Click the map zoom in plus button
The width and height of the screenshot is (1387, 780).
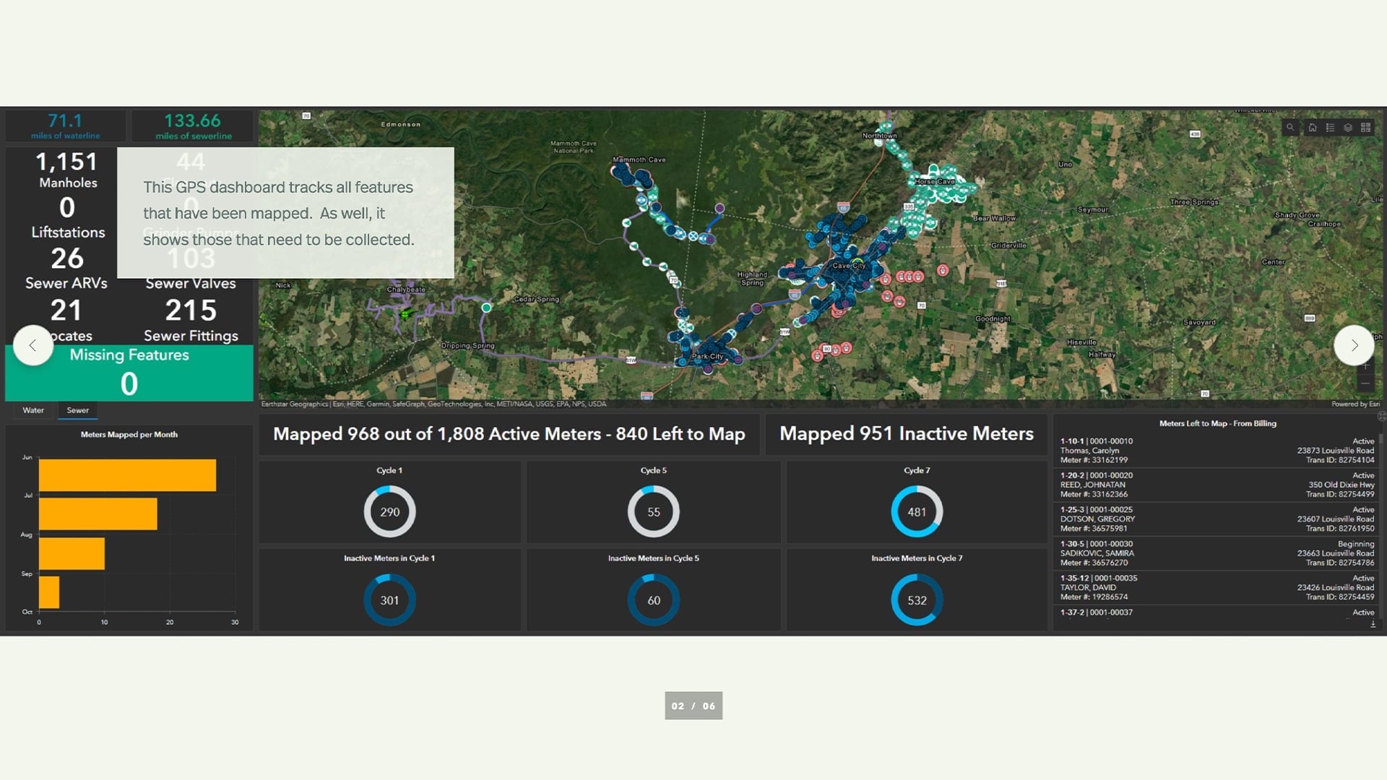[x=1365, y=366]
